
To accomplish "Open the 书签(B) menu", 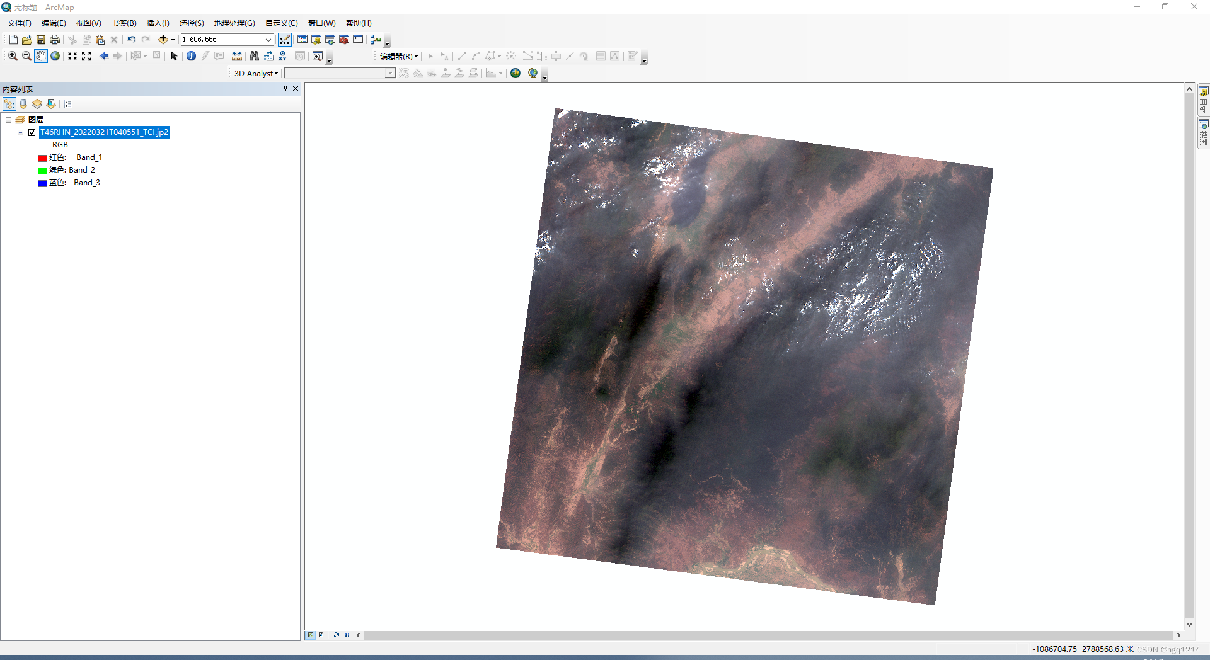I will point(124,23).
